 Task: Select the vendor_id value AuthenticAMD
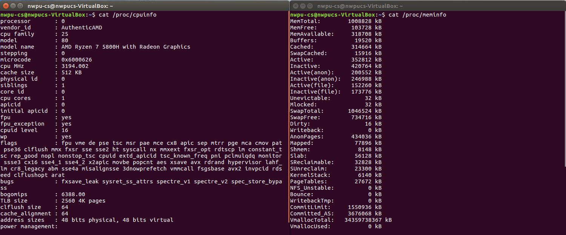(x=82, y=28)
